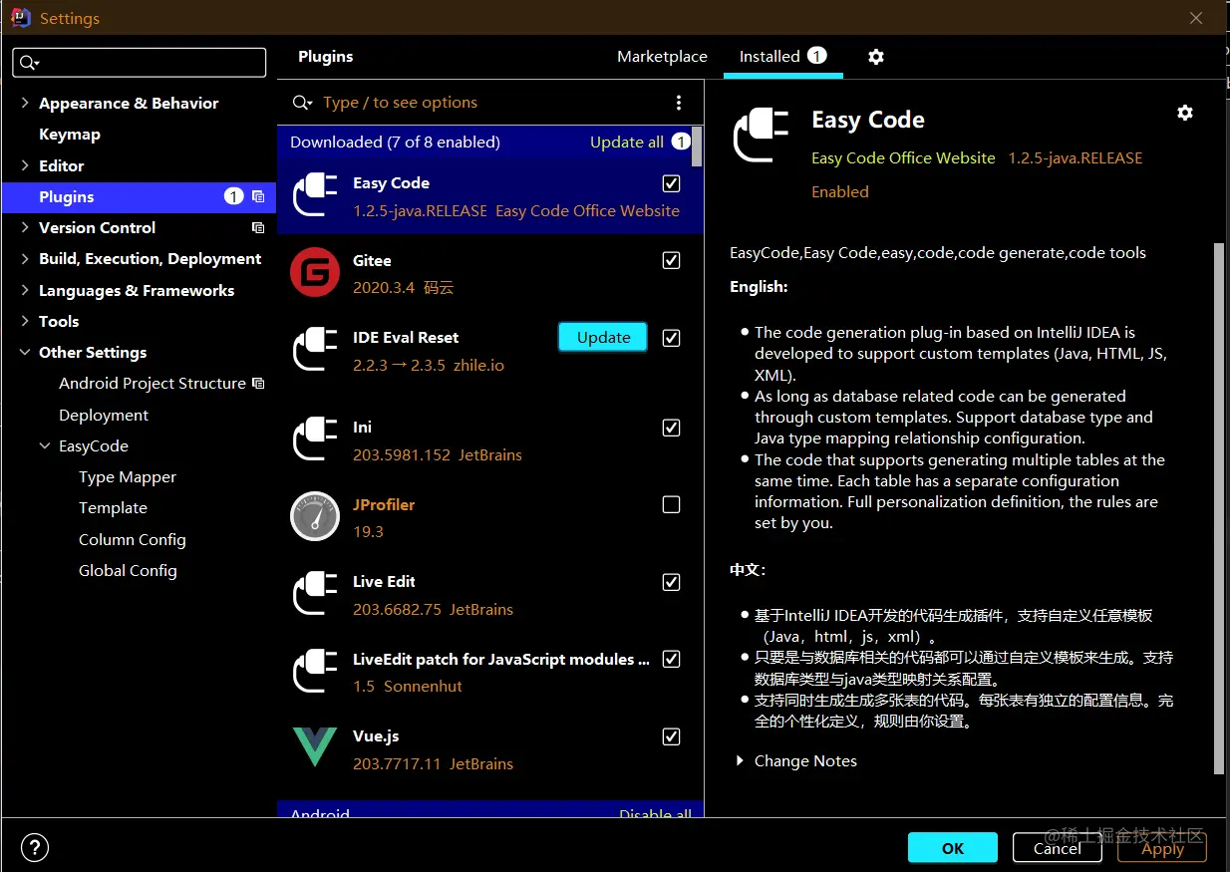Close the Settings window
The height and width of the screenshot is (872, 1230).
[x=1197, y=18]
